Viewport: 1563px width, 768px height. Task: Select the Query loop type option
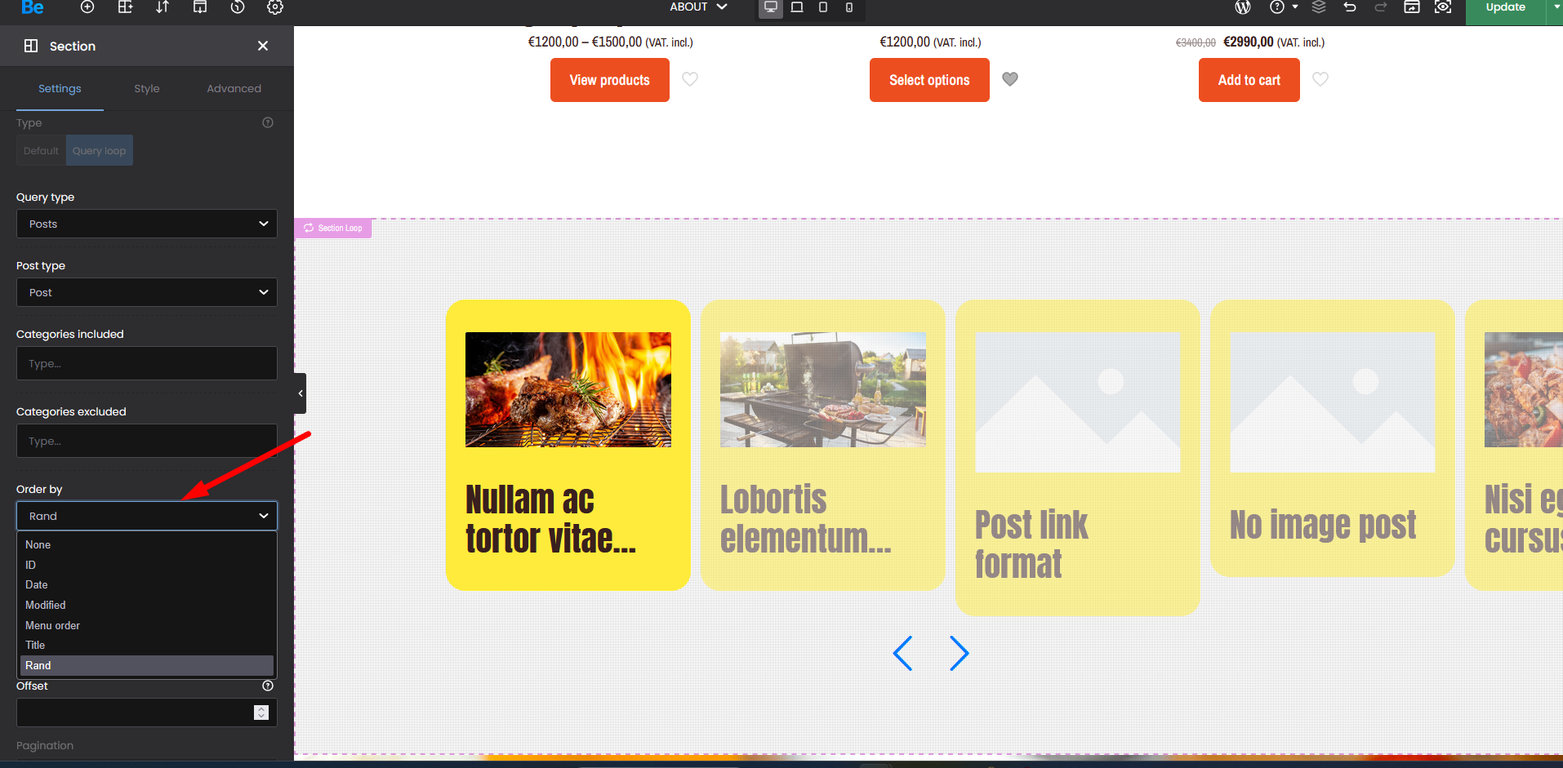99,151
